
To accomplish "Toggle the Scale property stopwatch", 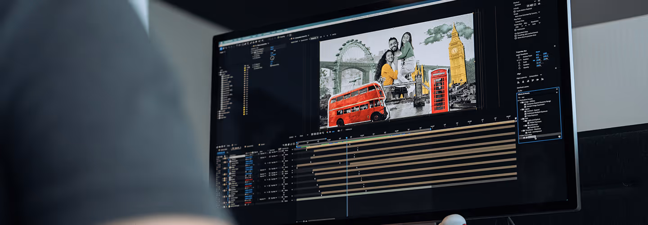I will (x=519, y=63).
